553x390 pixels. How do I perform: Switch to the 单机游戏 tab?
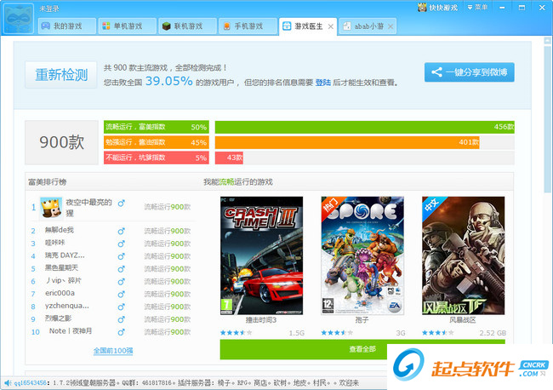[127, 26]
